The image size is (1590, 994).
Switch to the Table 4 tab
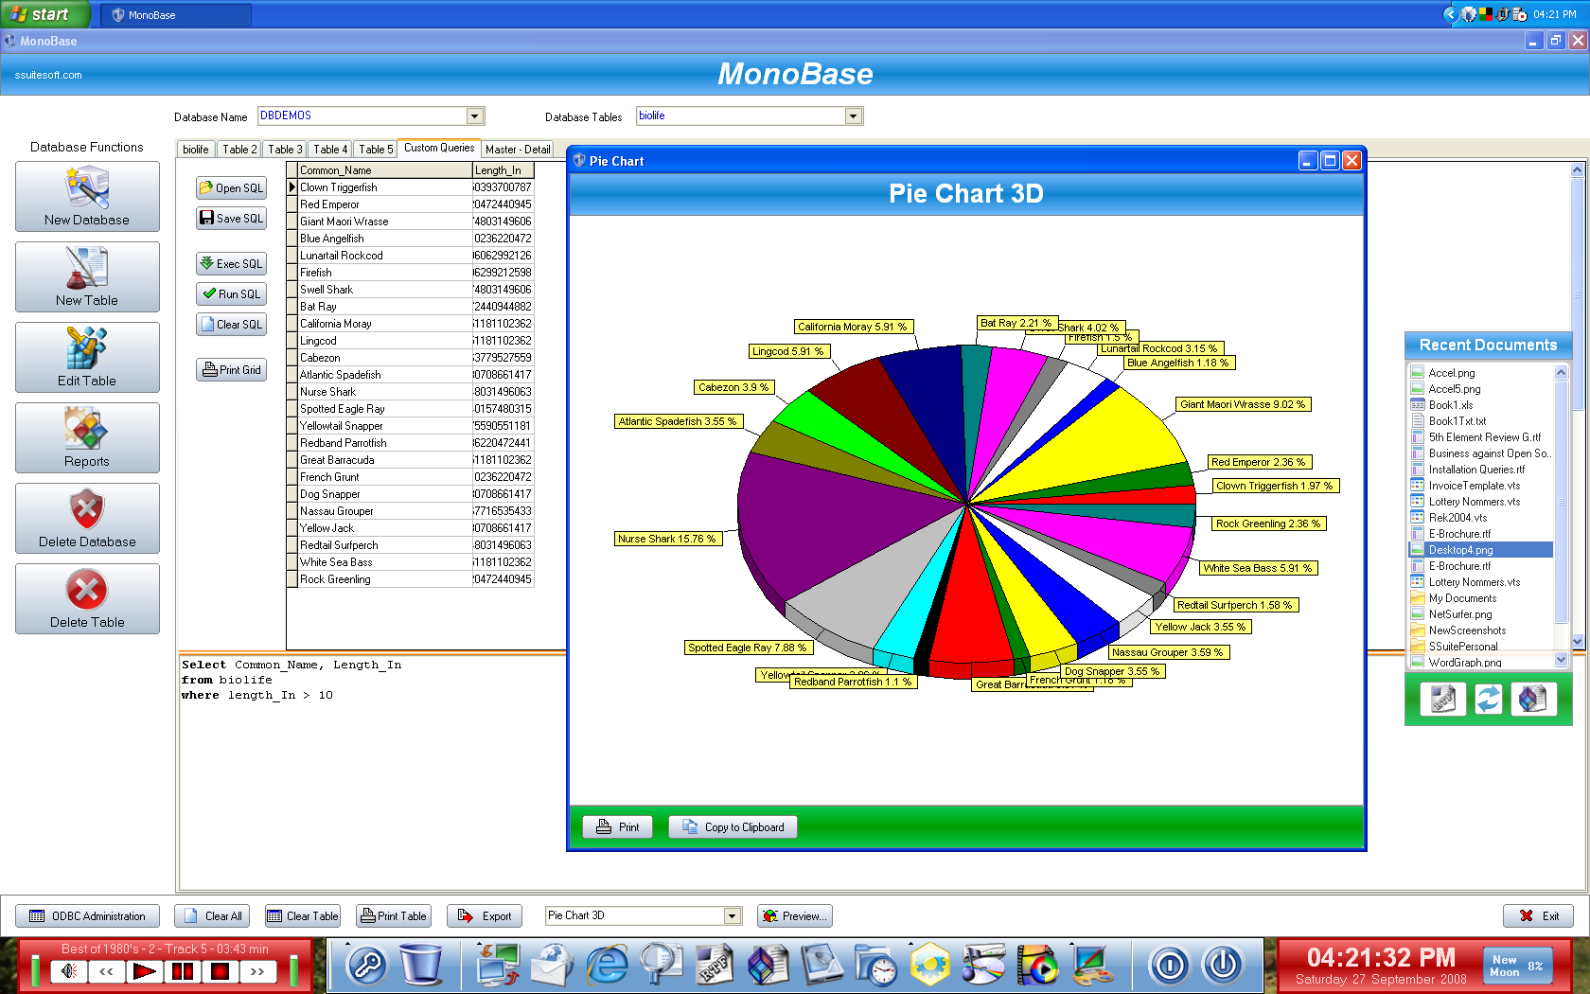coord(330,150)
